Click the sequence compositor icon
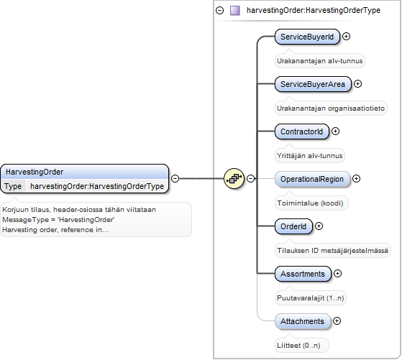Image resolution: width=402 pixels, height=360 pixels. 234,179
